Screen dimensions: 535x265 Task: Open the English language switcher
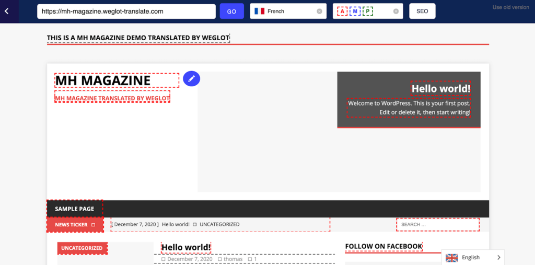coord(472,258)
